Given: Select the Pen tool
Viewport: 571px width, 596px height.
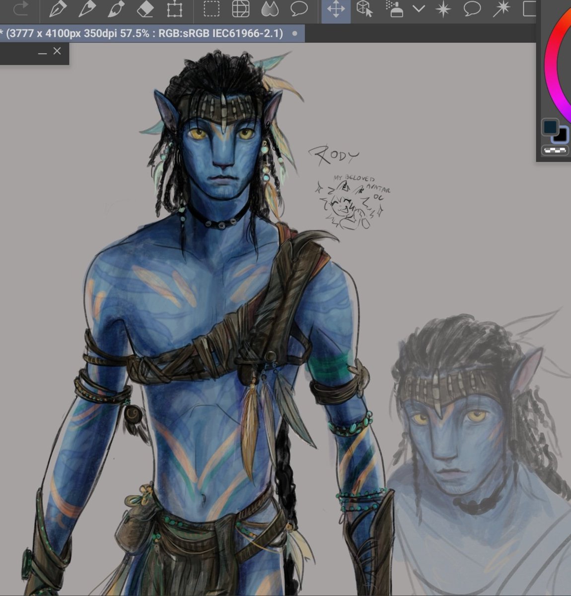Looking at the screenshot, I should (x=58, y=9).
